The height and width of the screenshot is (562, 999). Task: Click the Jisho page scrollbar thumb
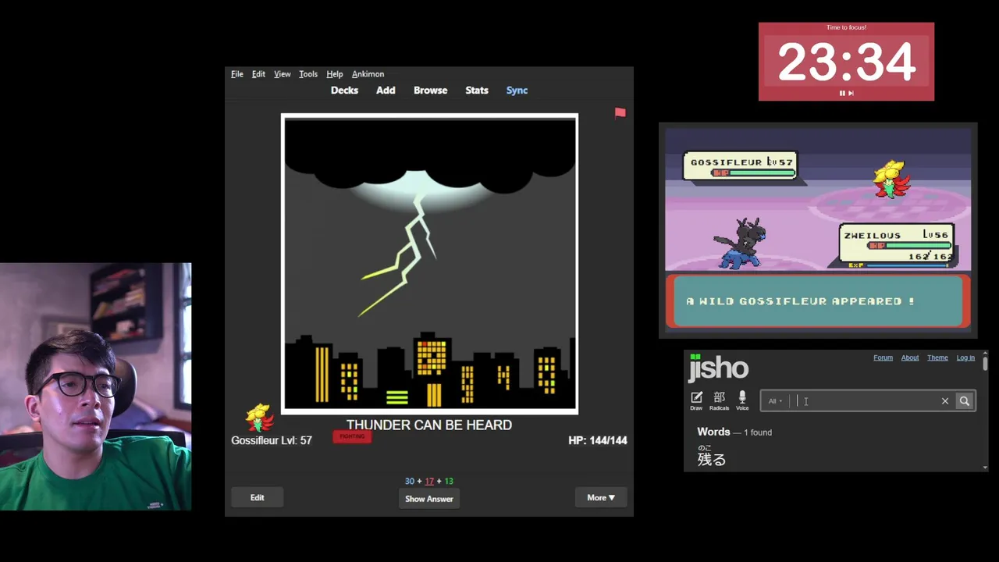tap(985, 364)
